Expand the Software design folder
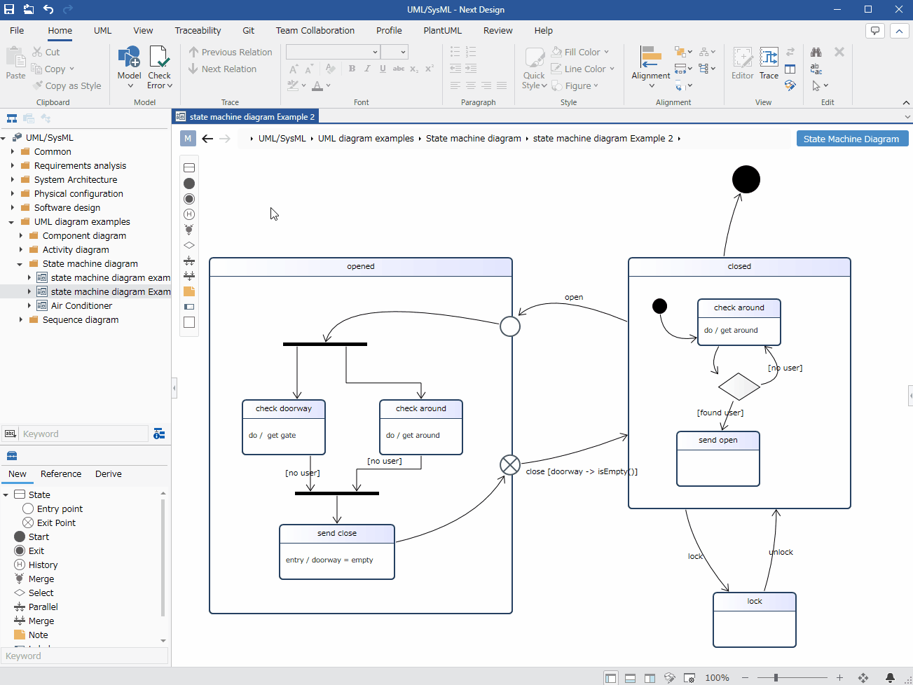 (x=12, y=207)
